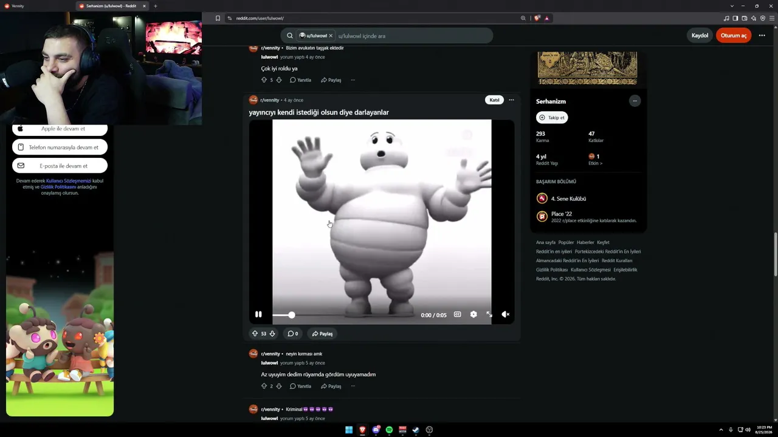The image size is (778, 437).
Task: Open the Brave Wallet icon
Action: (x=745, y=18)
